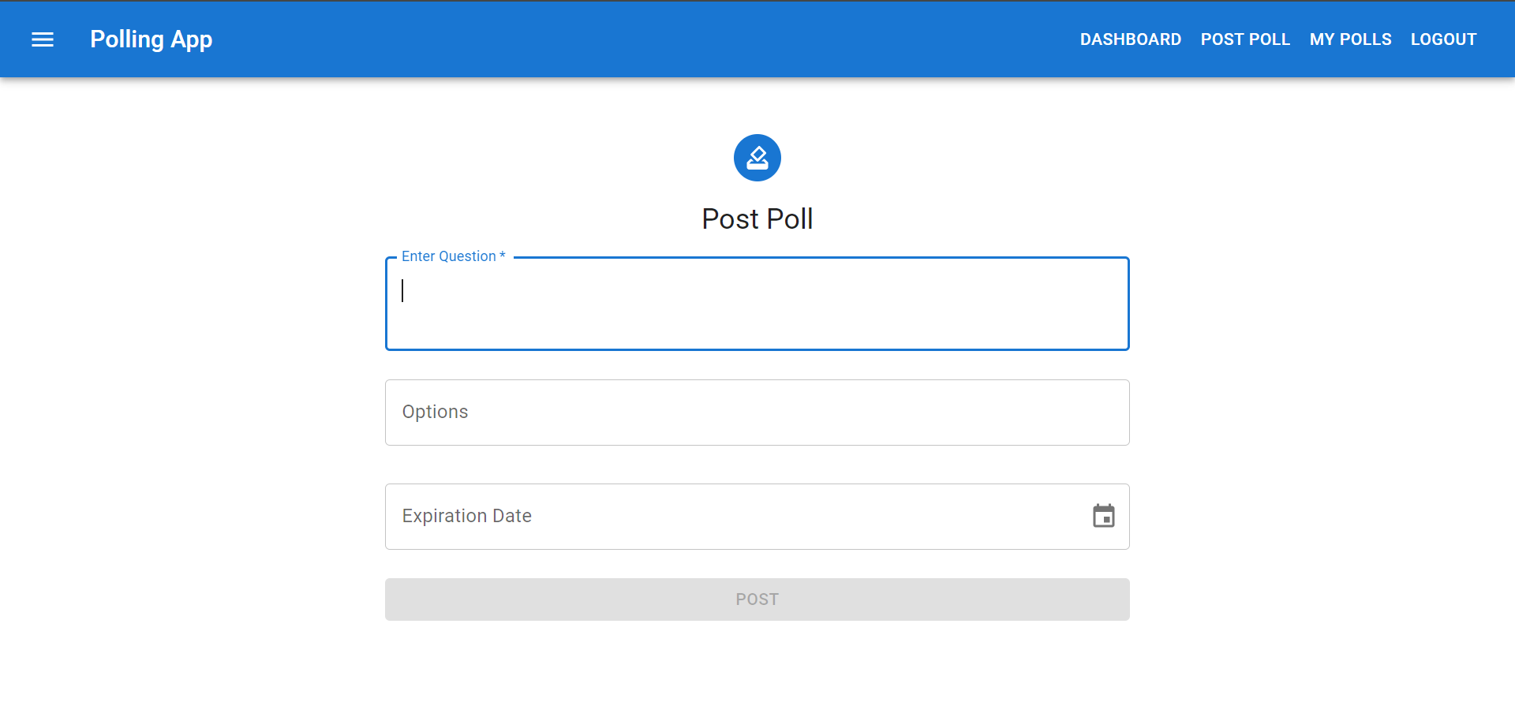Go to the Dashboard page
1515x702 pixels.
click(x=1130, y=39)
